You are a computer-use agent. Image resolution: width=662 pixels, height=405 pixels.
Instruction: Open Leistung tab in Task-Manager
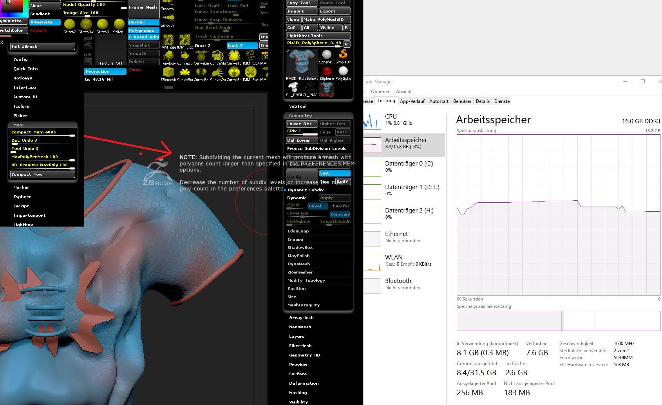coord(386,101)
